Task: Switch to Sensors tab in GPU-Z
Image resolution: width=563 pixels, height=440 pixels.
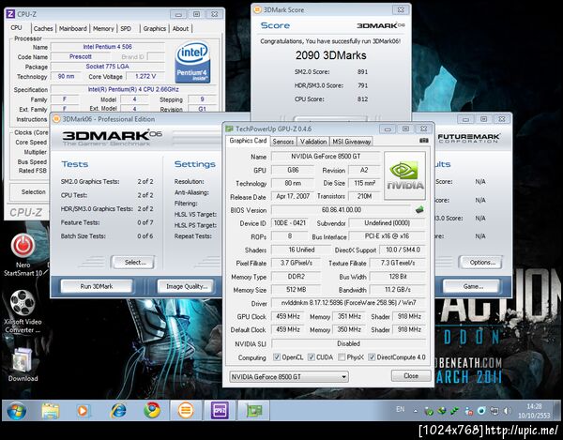Action: point(283,142)
